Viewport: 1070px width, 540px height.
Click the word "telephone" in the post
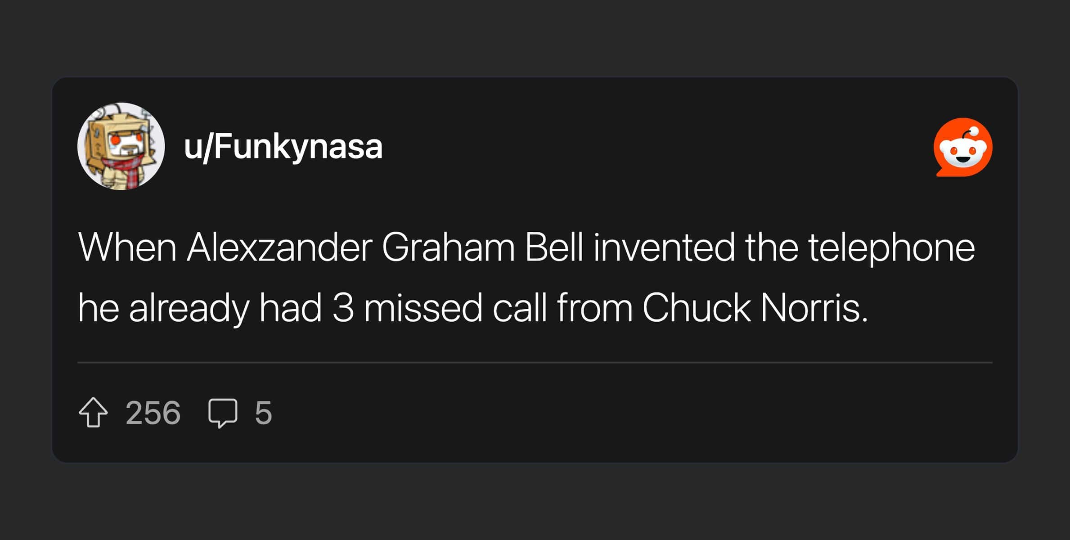[891, 247]
